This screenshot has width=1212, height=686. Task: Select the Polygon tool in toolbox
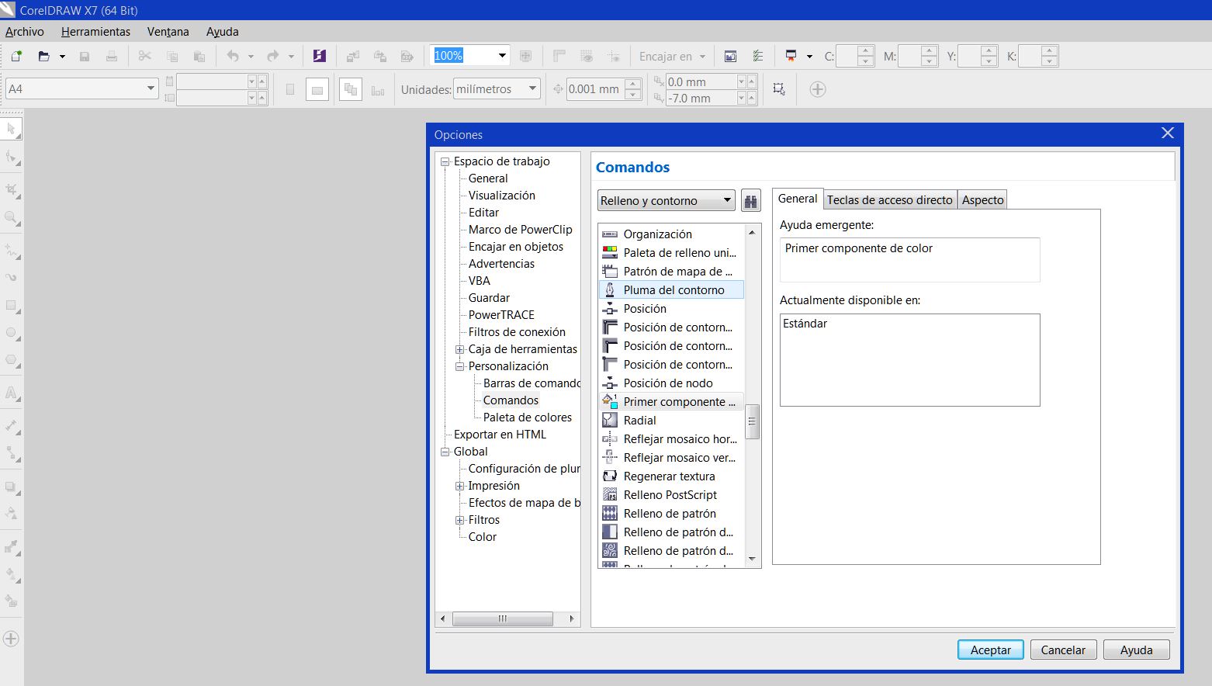point(12,360)
